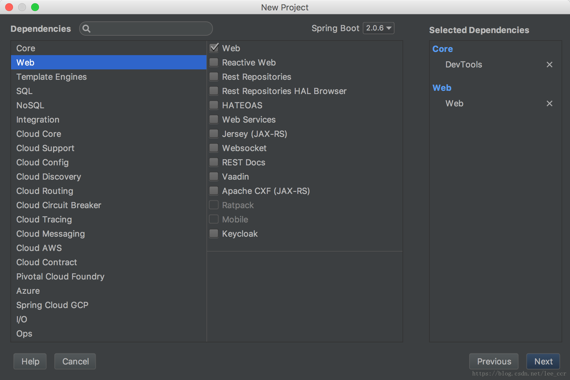Open Cloud Discovery category
Image resolution: width=570 pixels, height=380 pixels.
(x=109, y=176)
